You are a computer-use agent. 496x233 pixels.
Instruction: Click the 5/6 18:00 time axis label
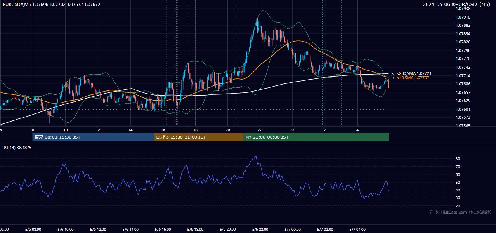[195, 230]
